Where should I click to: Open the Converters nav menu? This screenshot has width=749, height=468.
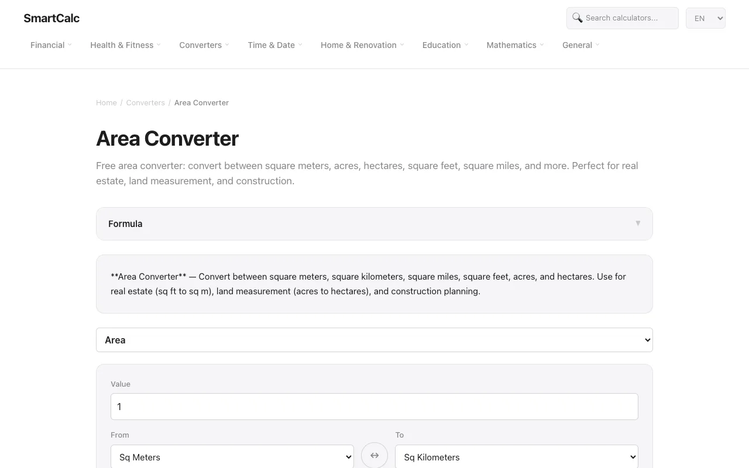[x=204, y=45]
